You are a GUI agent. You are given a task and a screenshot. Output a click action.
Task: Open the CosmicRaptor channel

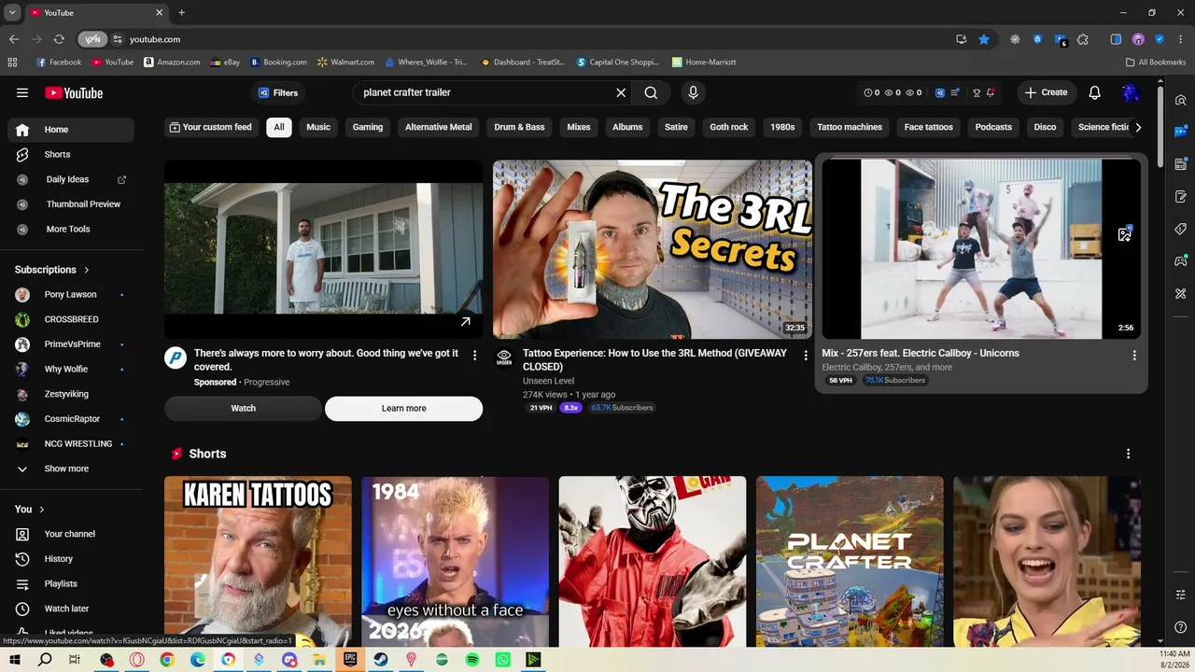tap(71, 419)
